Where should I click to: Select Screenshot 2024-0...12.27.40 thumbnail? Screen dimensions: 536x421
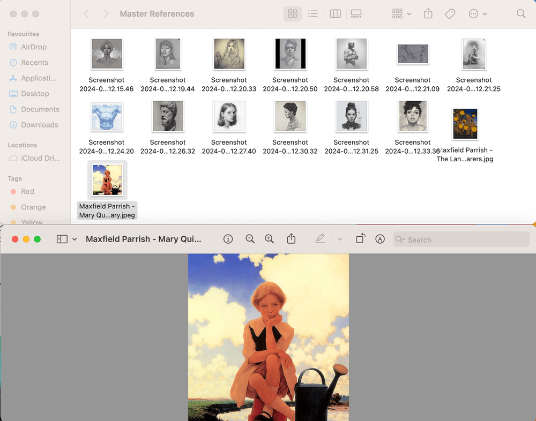click(229, 116)
